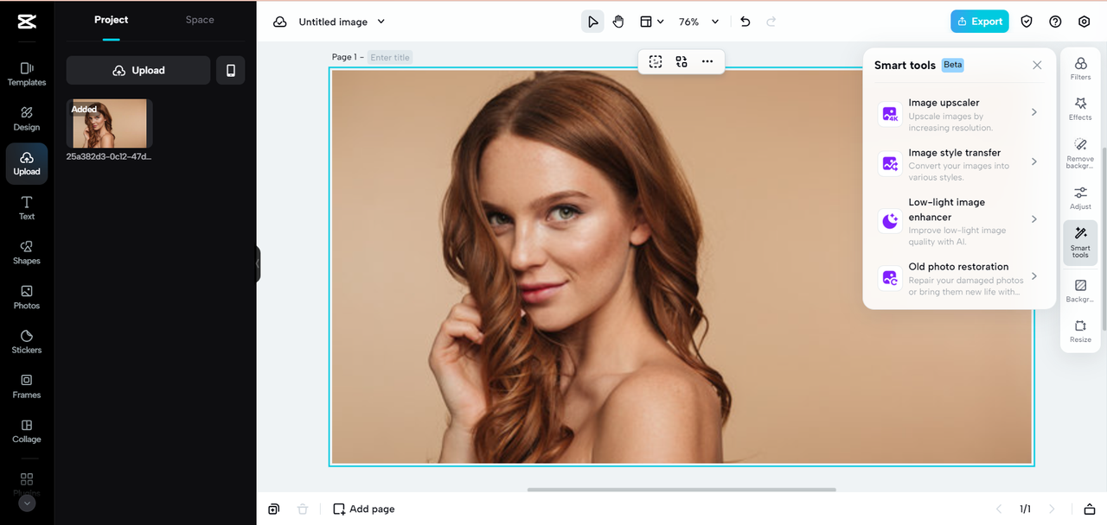Open the Photos sidebar panel
Screen dimensions: 1107x525
(x=27, y=297)
